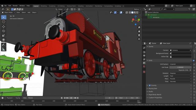Open the View Layer properties tab
The width and height of the screenshot is (196, 110).
pyautogui.click(x=144, y=59)
